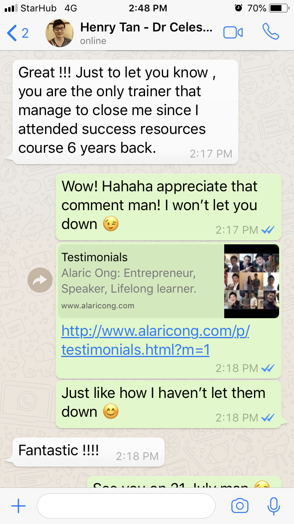The image size is (294, 524).
Task: Tap the alarm clock status icon
Action: click(x=238, y=8)
